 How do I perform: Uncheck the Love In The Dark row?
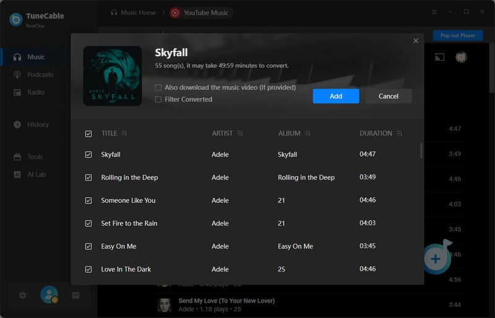[x=88, y=269]
